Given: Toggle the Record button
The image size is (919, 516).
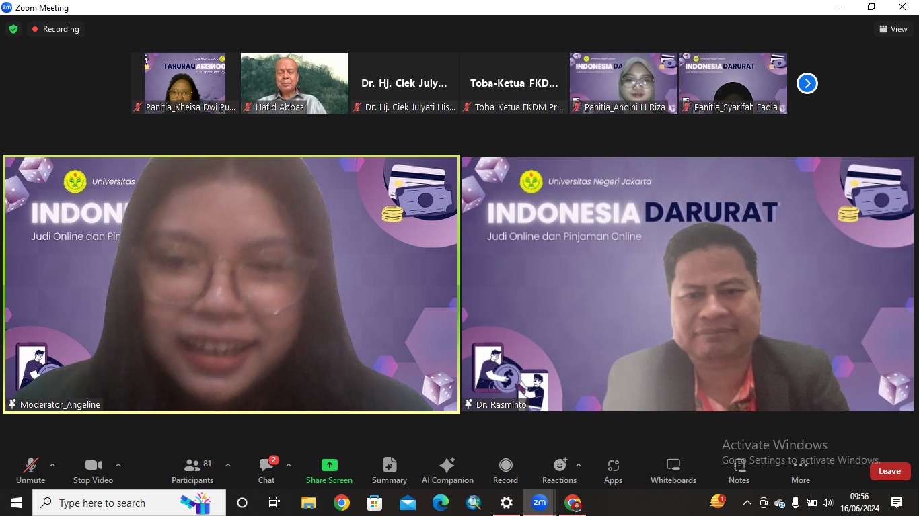Looking at the screenshot, I should 505,470.
